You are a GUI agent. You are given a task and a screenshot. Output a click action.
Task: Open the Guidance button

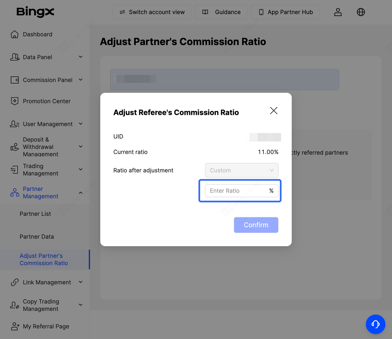click(221, 12)
